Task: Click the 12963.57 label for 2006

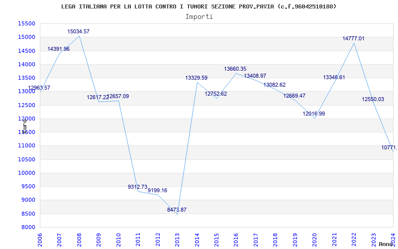Action: [x=39, y=88]
